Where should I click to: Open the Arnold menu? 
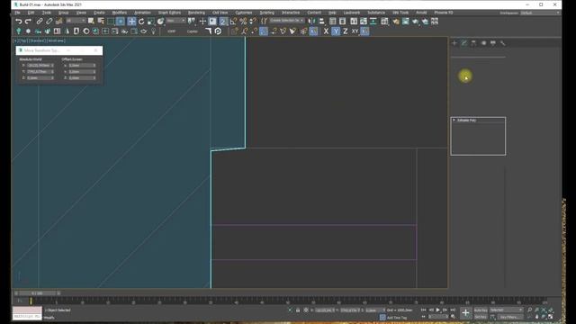click(x=421, y=13)
